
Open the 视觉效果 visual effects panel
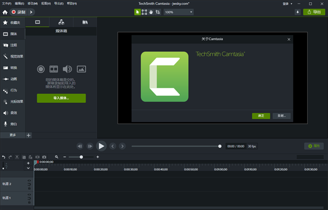click(13, 56)
